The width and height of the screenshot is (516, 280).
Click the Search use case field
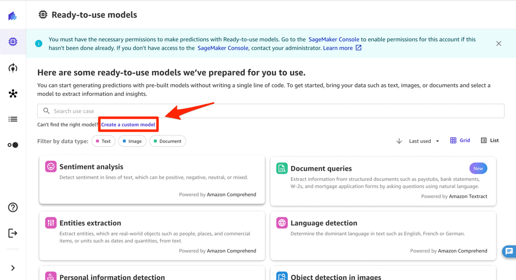click(271, 111)
